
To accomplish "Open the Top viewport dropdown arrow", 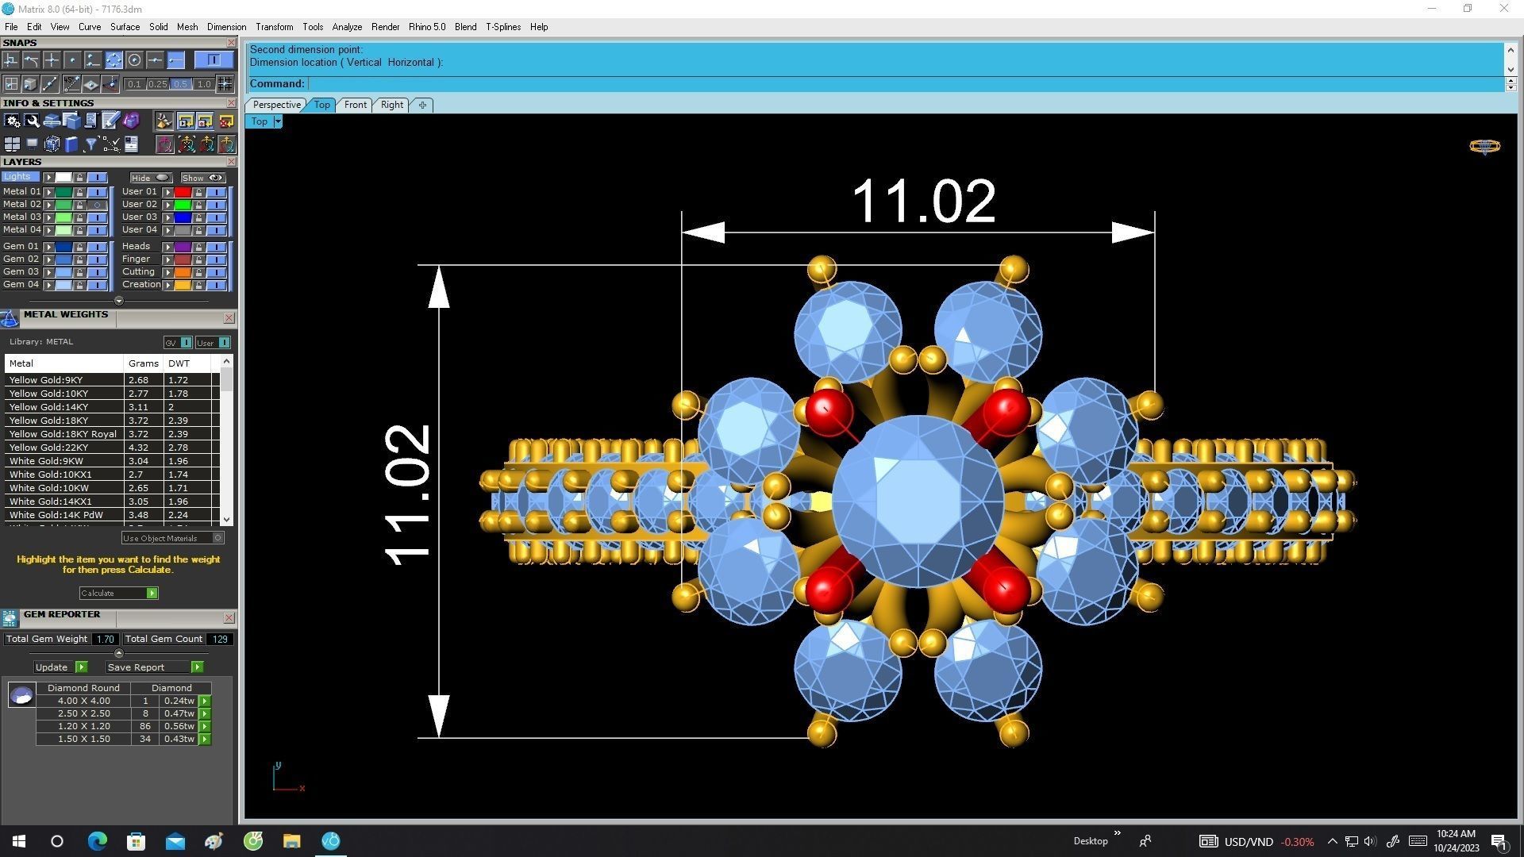I will pyautogui.click(x=278, y=121).
